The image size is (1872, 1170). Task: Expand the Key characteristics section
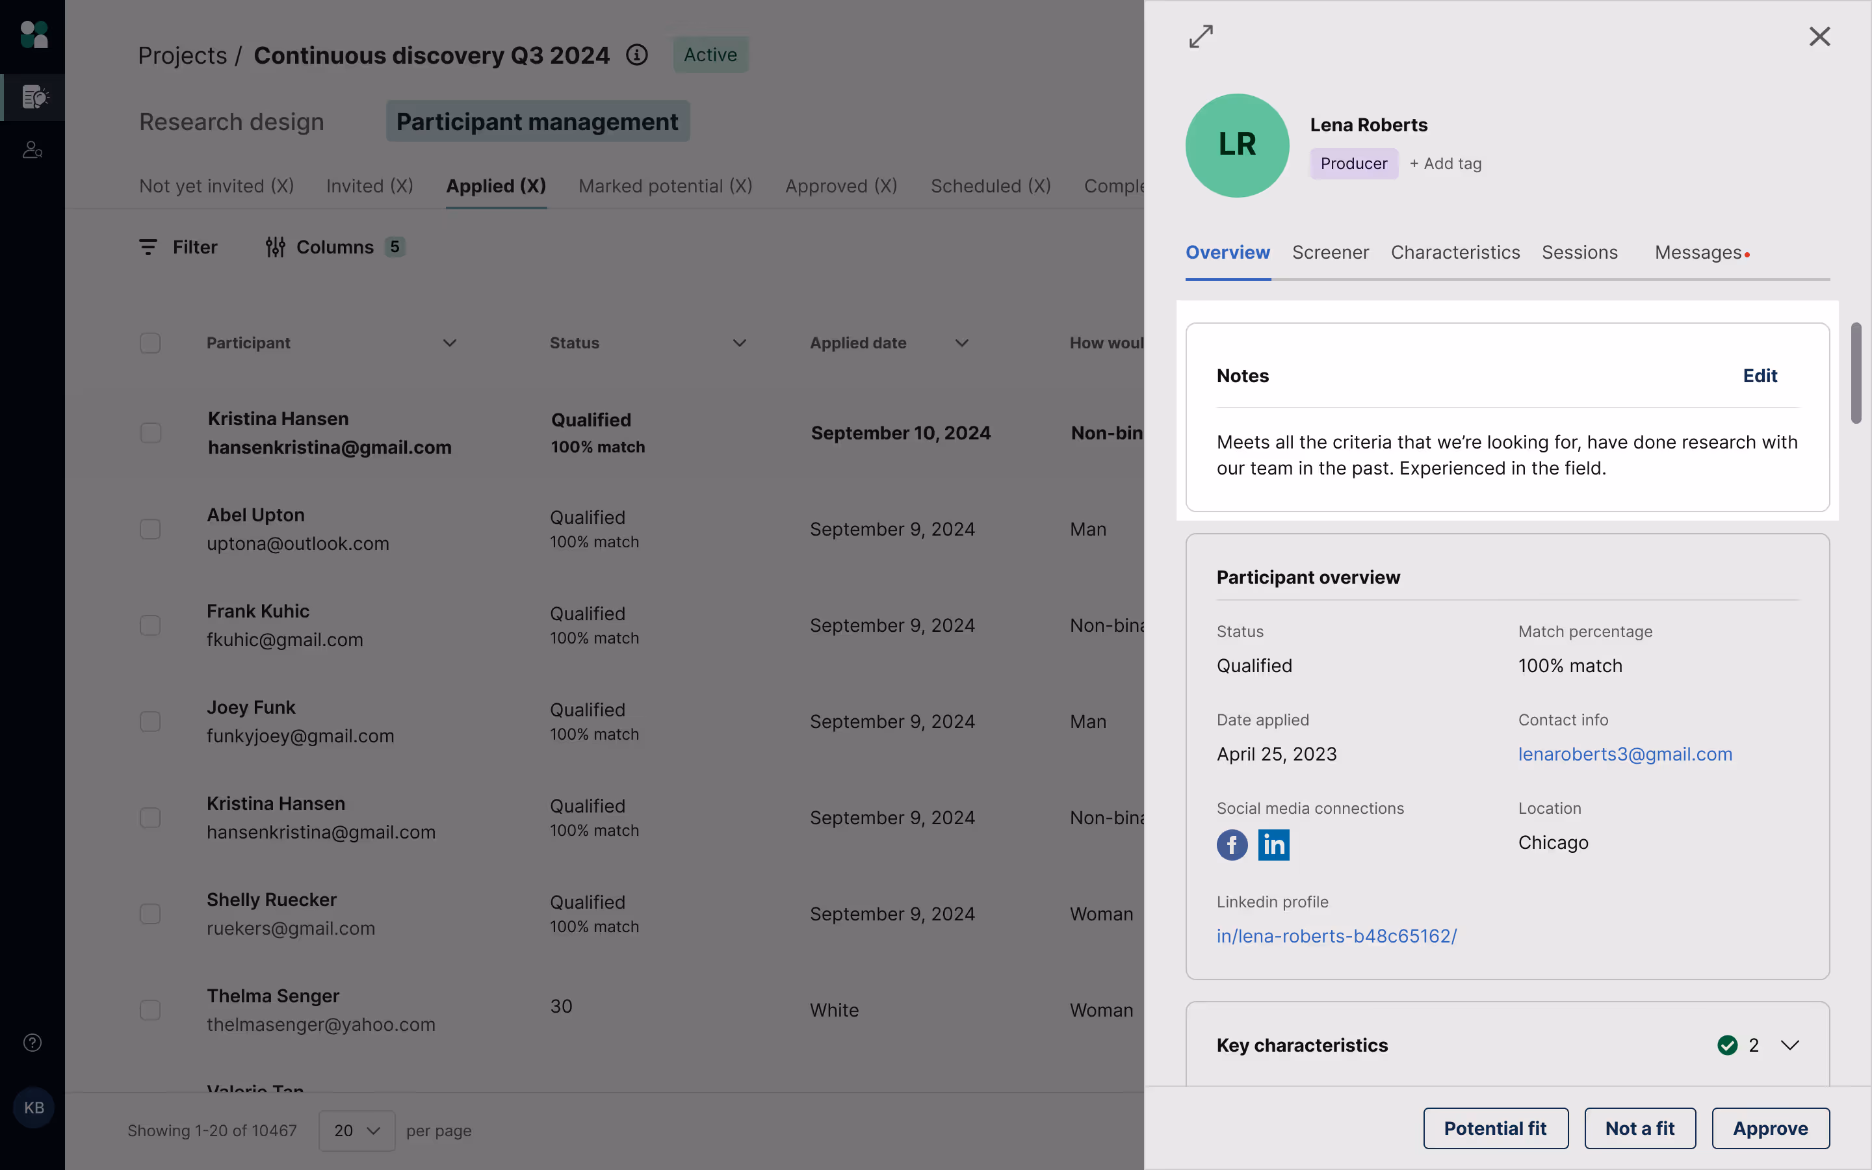(1789, 1045)
